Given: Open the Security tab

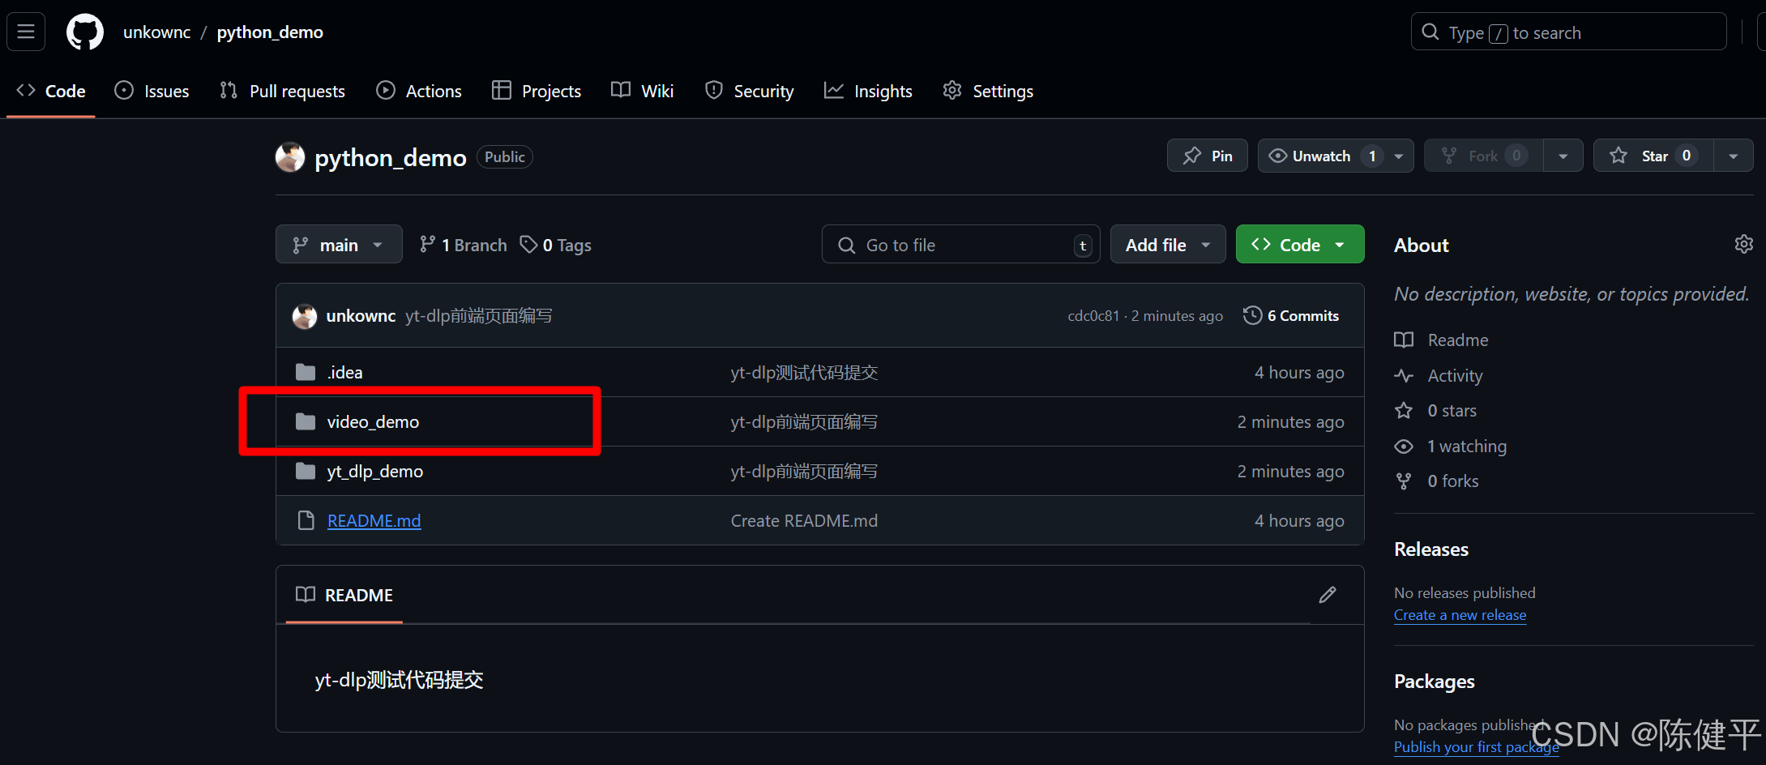Looking at the screenshot, I should click(x=750, y=91).
